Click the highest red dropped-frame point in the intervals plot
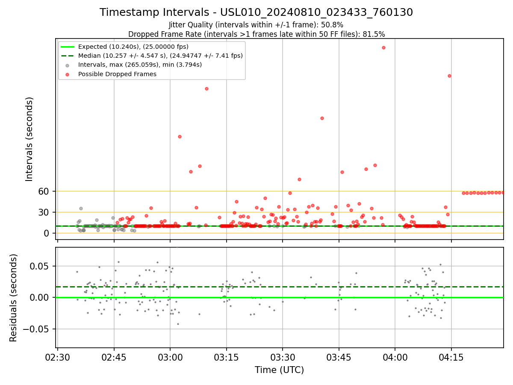The height and width of the screenshot is (385, 513). (x=383, y=47)
